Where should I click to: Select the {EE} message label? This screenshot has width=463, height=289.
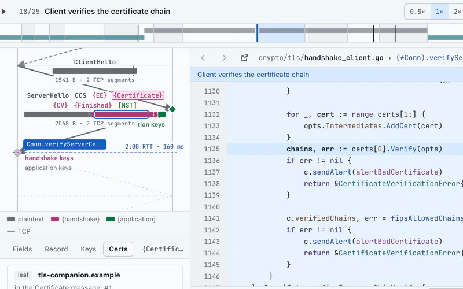(x=100, y=95)
